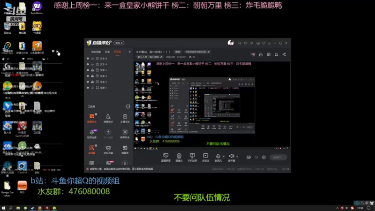Click the 麦克风 microphone icon
The image size is (375, 211).
218,156
